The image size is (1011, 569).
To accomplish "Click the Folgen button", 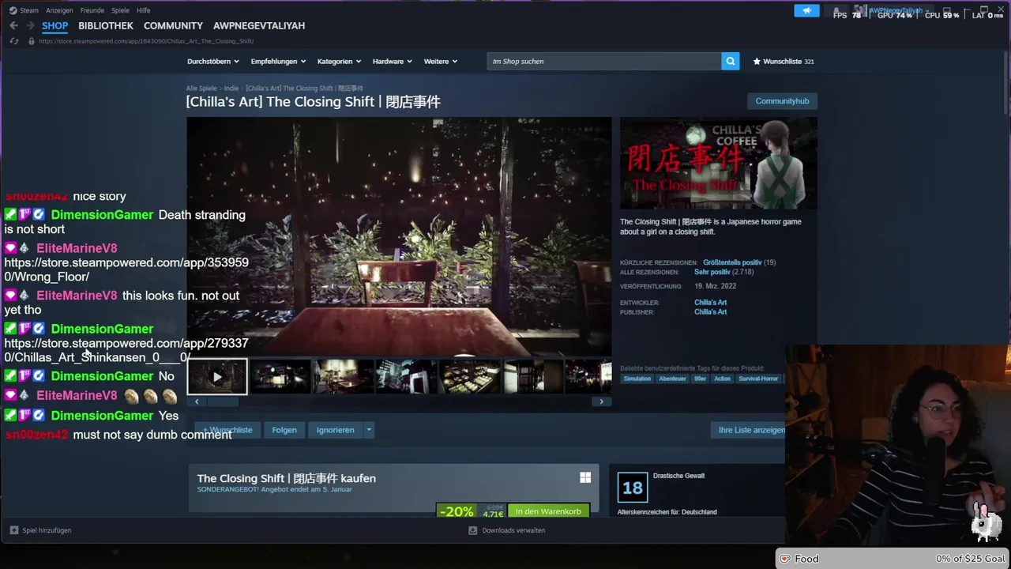I will (284, 430).
